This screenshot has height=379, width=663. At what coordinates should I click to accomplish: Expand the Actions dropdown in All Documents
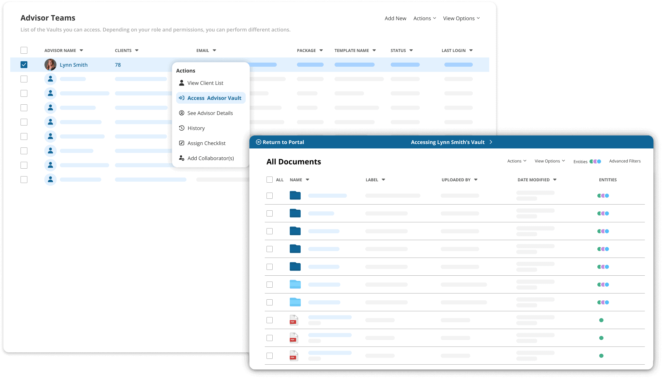[517, 161]
